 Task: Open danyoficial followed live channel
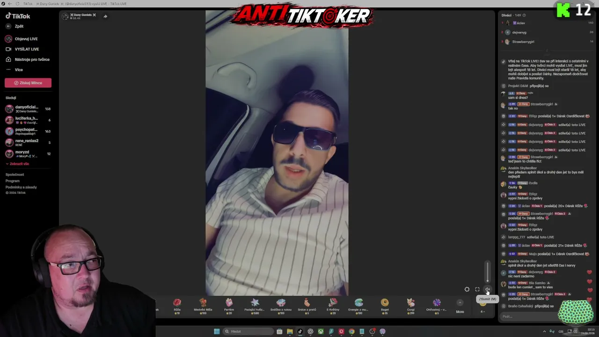pos(28,109)
